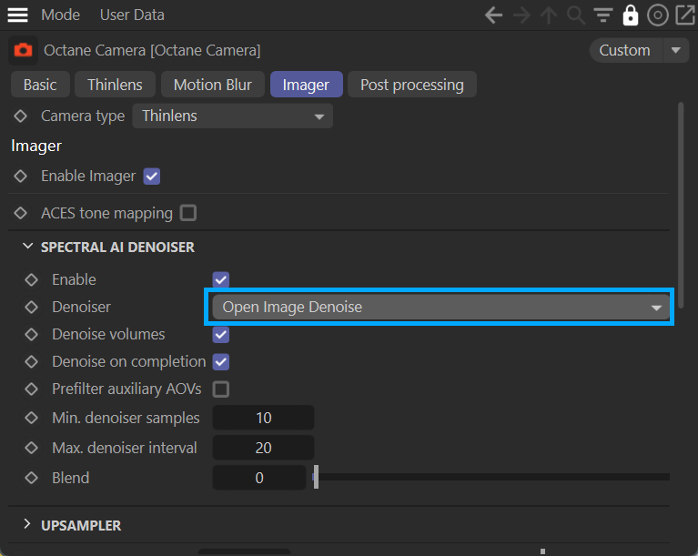Enable ACES tone mapping checkbox

coord(187,213)
